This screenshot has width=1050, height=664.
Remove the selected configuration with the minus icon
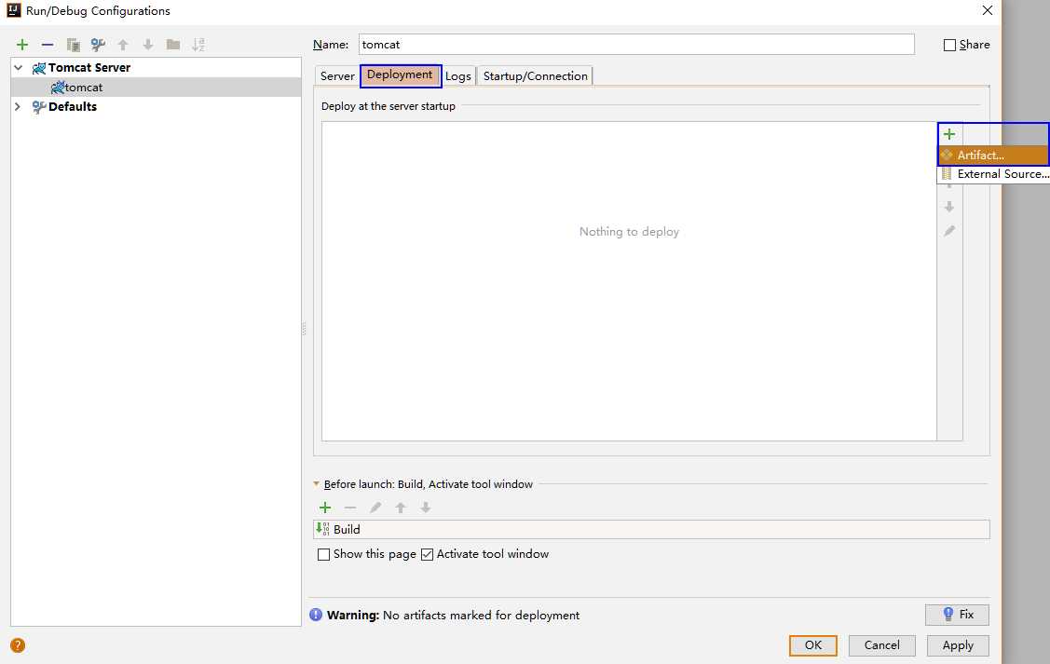pos(47,45)
